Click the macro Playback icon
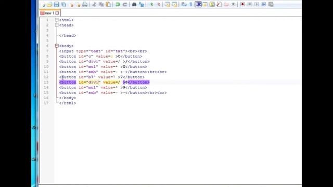This screenshot has height=187, width=333. point(257,4)
